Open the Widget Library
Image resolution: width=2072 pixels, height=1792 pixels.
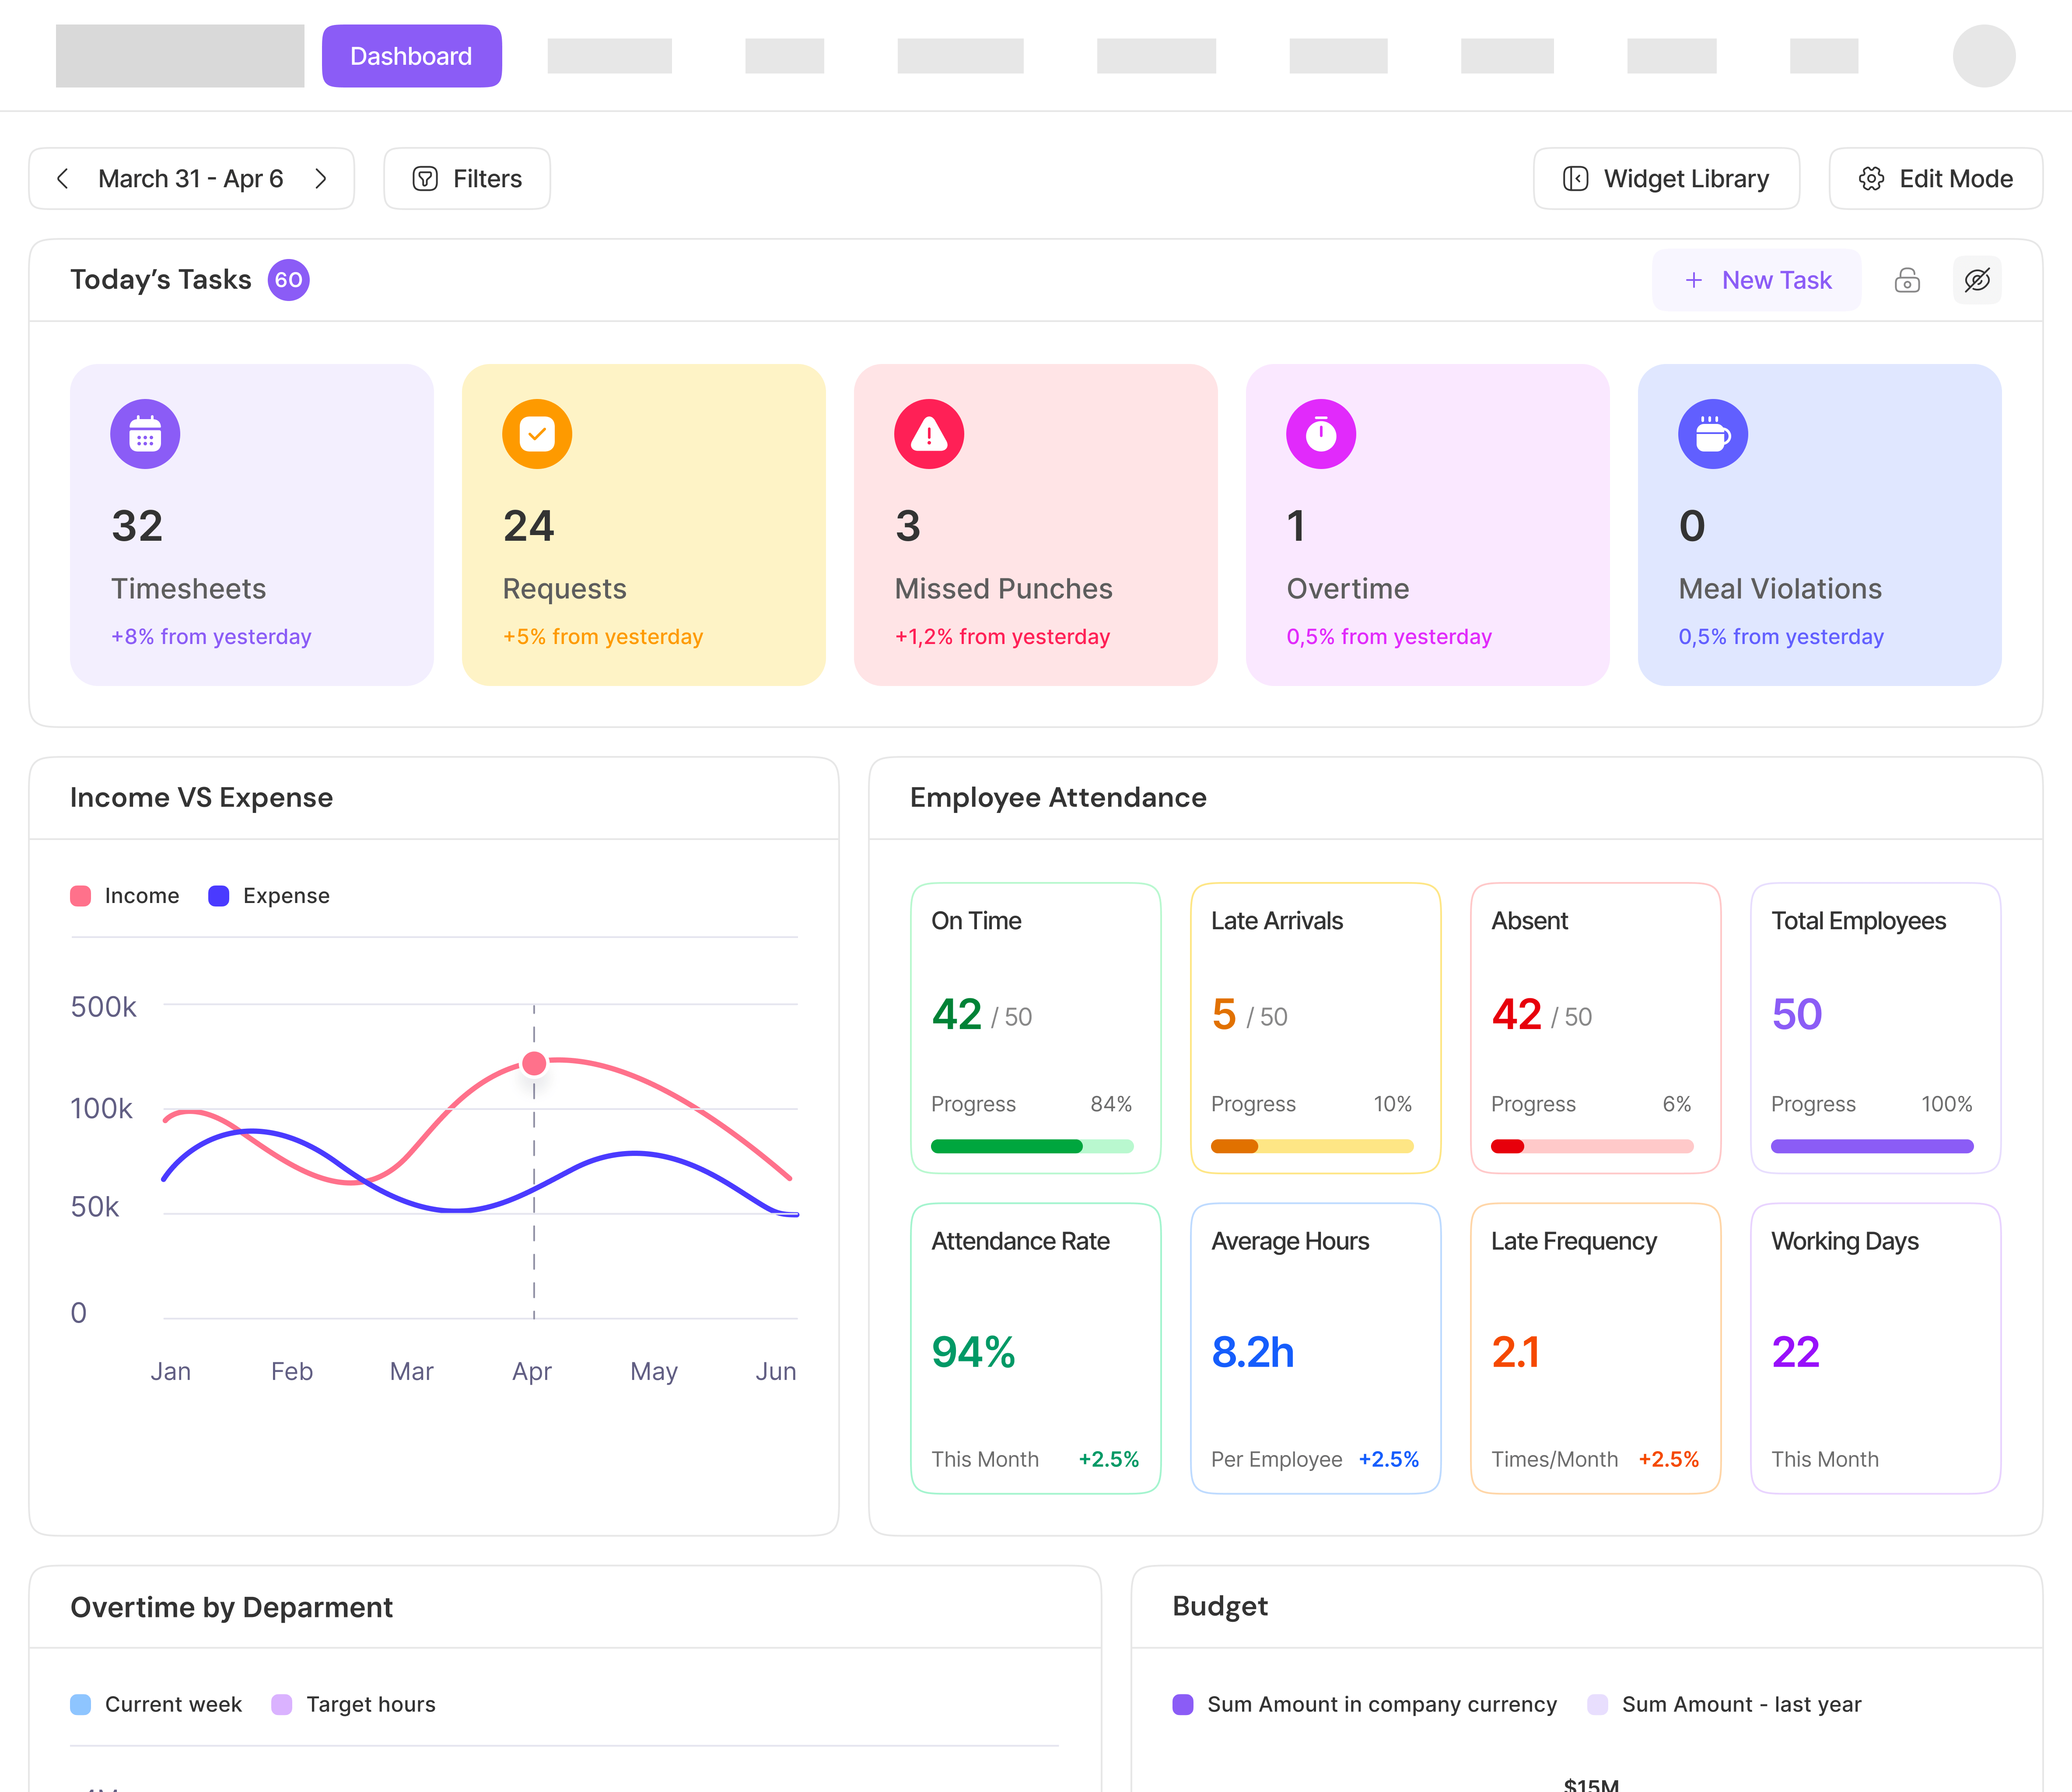click(x=1666, y=178)
